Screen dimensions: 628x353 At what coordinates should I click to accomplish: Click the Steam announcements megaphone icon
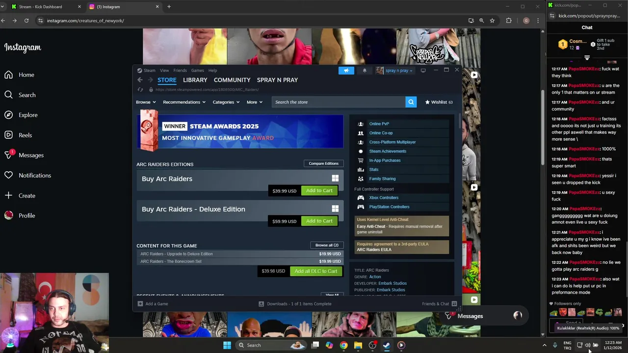tap(346, 71)
